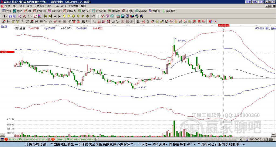Open the 设置 menu
This screenshot has height=147, width=276.
tap(49, 6)
